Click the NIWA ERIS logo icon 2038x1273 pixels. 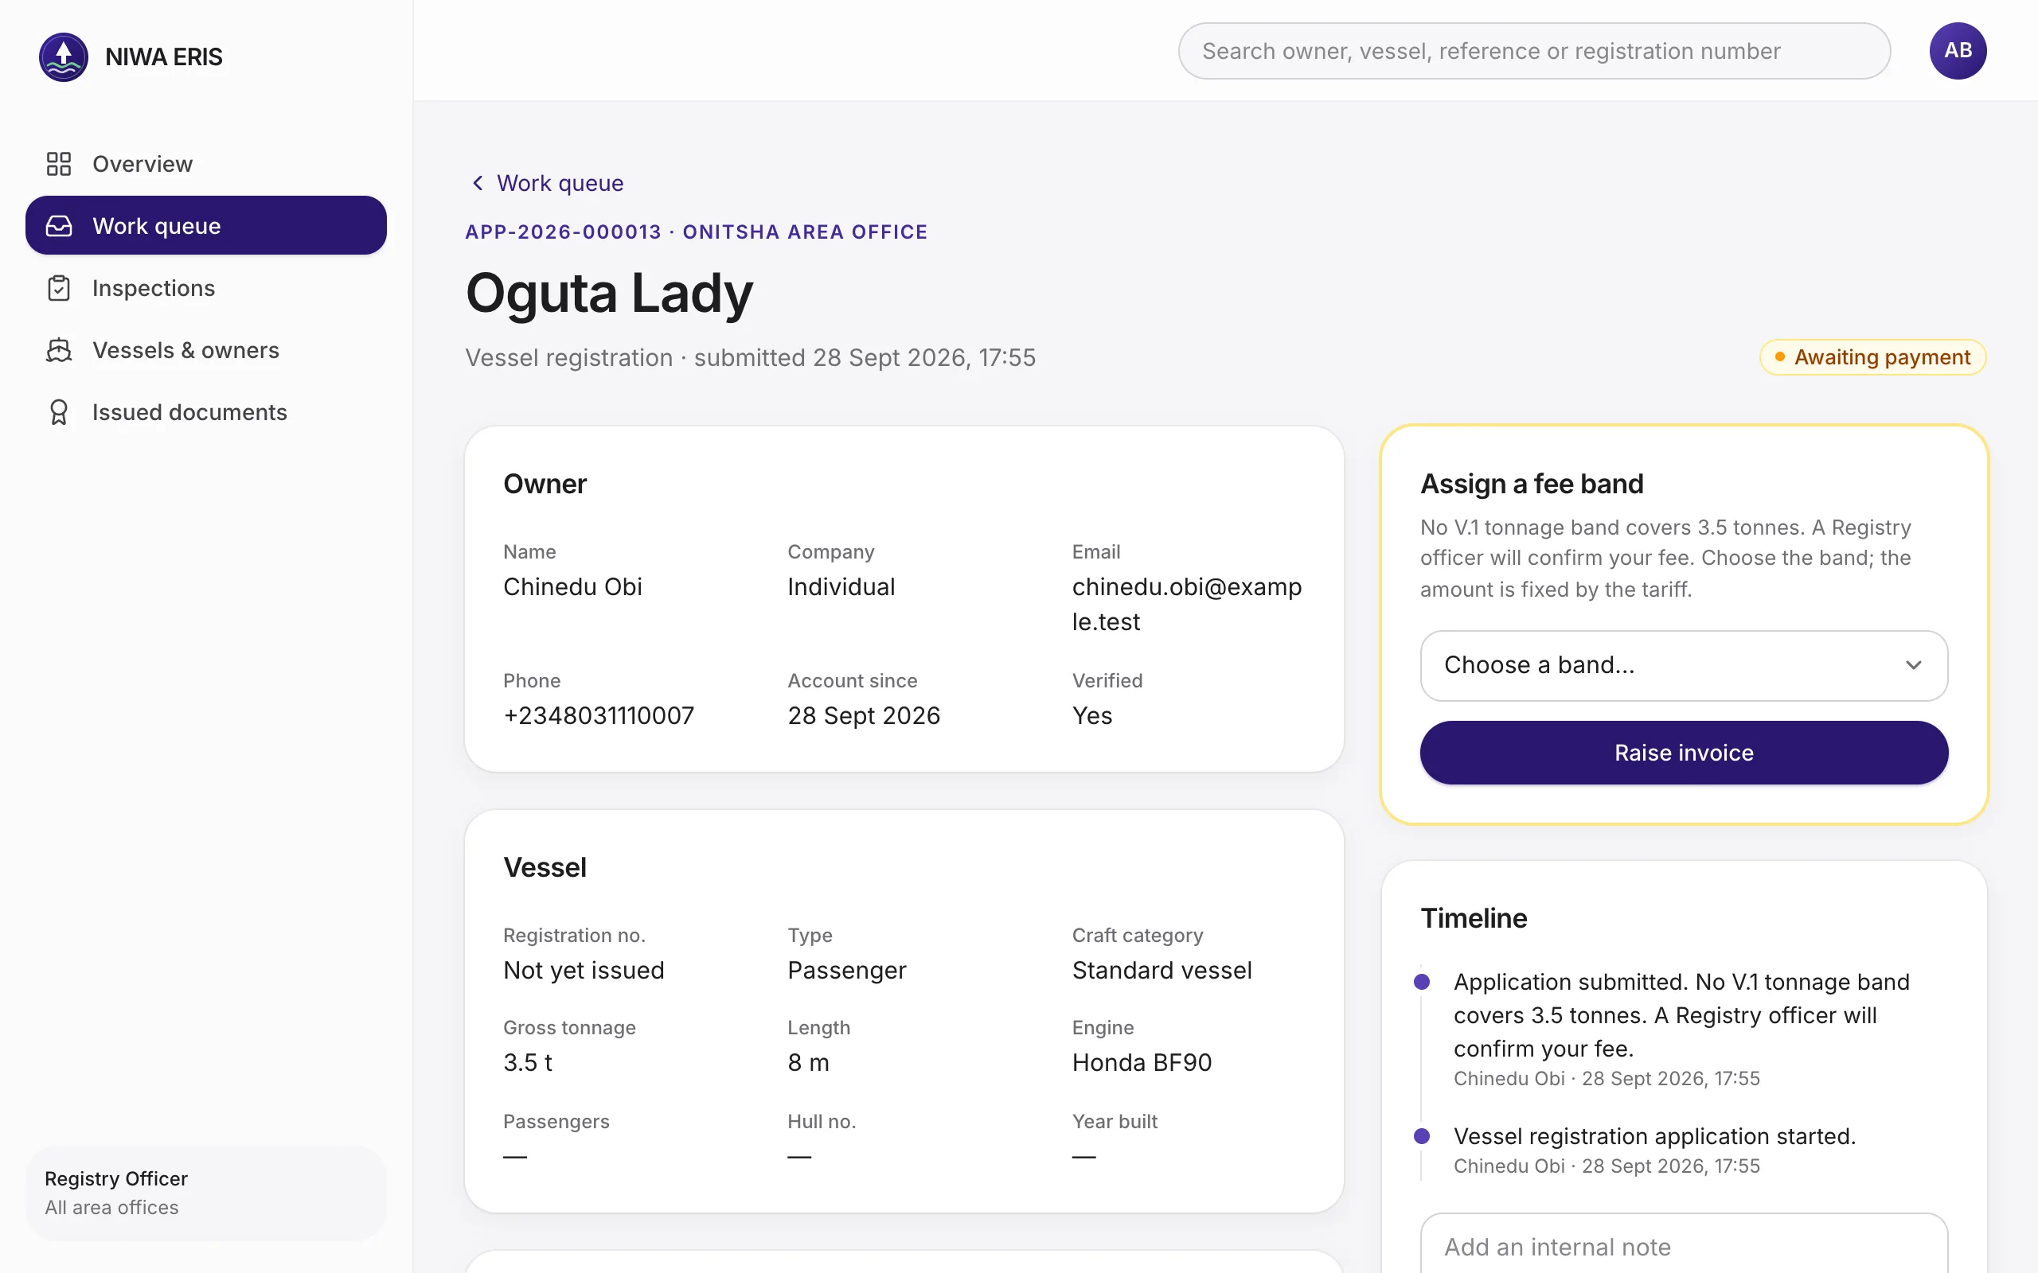tap(63, 56)
